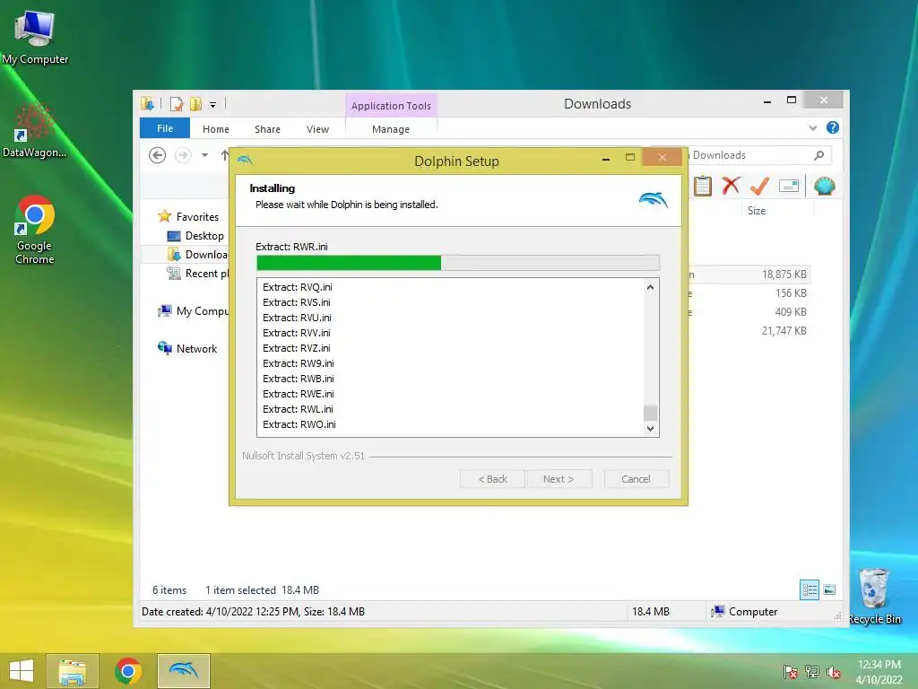Screen dimensions: 918x689
Task: Click the new folder quick access icon
Action: click(195, 104)
